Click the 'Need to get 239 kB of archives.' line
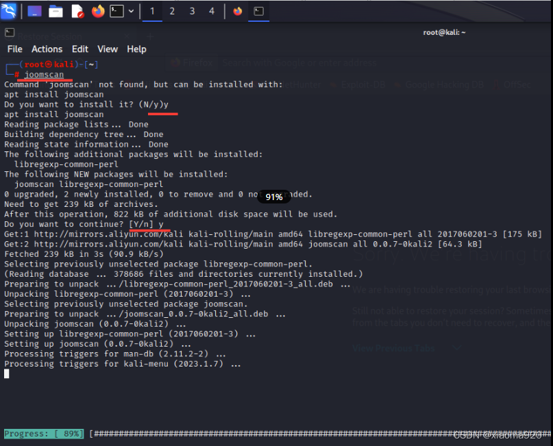 [x=81, y=204]
